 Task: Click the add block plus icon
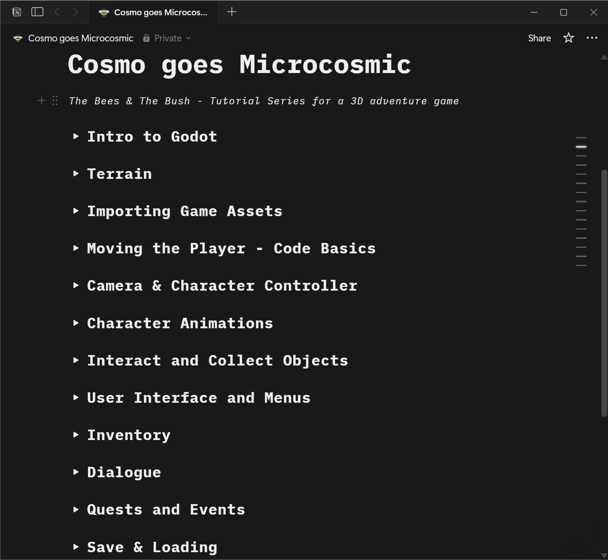41,101
